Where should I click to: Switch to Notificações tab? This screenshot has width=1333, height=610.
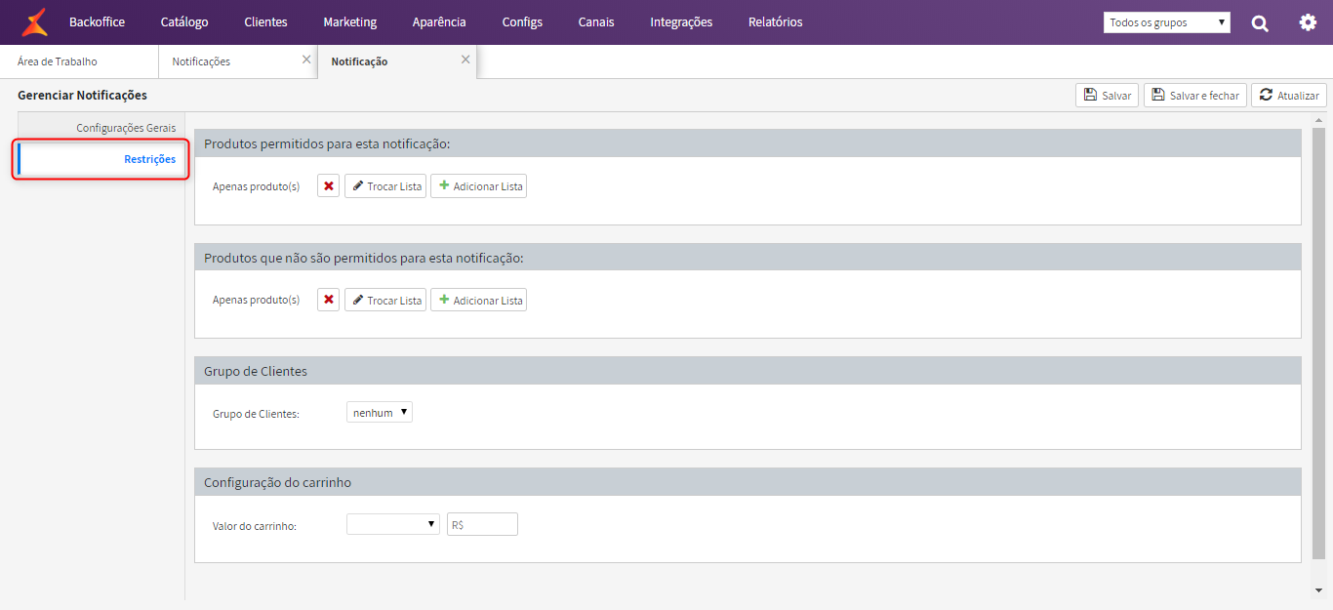[x=237, y=61]
